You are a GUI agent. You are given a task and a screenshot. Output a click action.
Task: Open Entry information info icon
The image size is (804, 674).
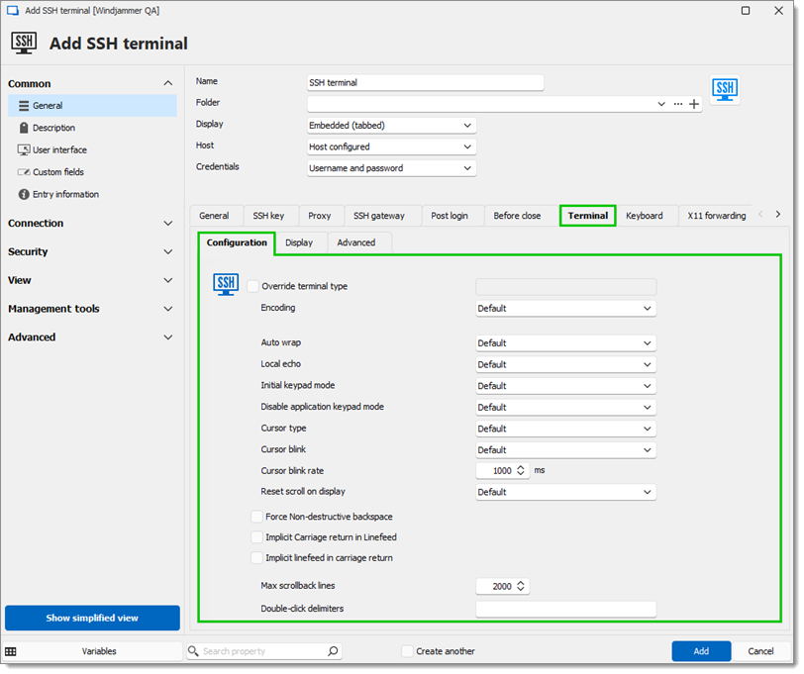(24, 195)
